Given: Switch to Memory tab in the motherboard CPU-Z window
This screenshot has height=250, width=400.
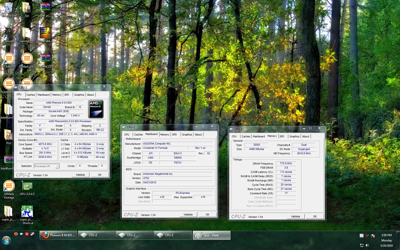Looking at the screenshot, I should pyautogui.click(x=165, y=134).
